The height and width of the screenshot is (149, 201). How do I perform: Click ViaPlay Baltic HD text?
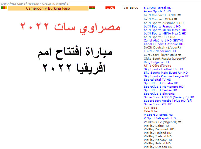point(156,126)
